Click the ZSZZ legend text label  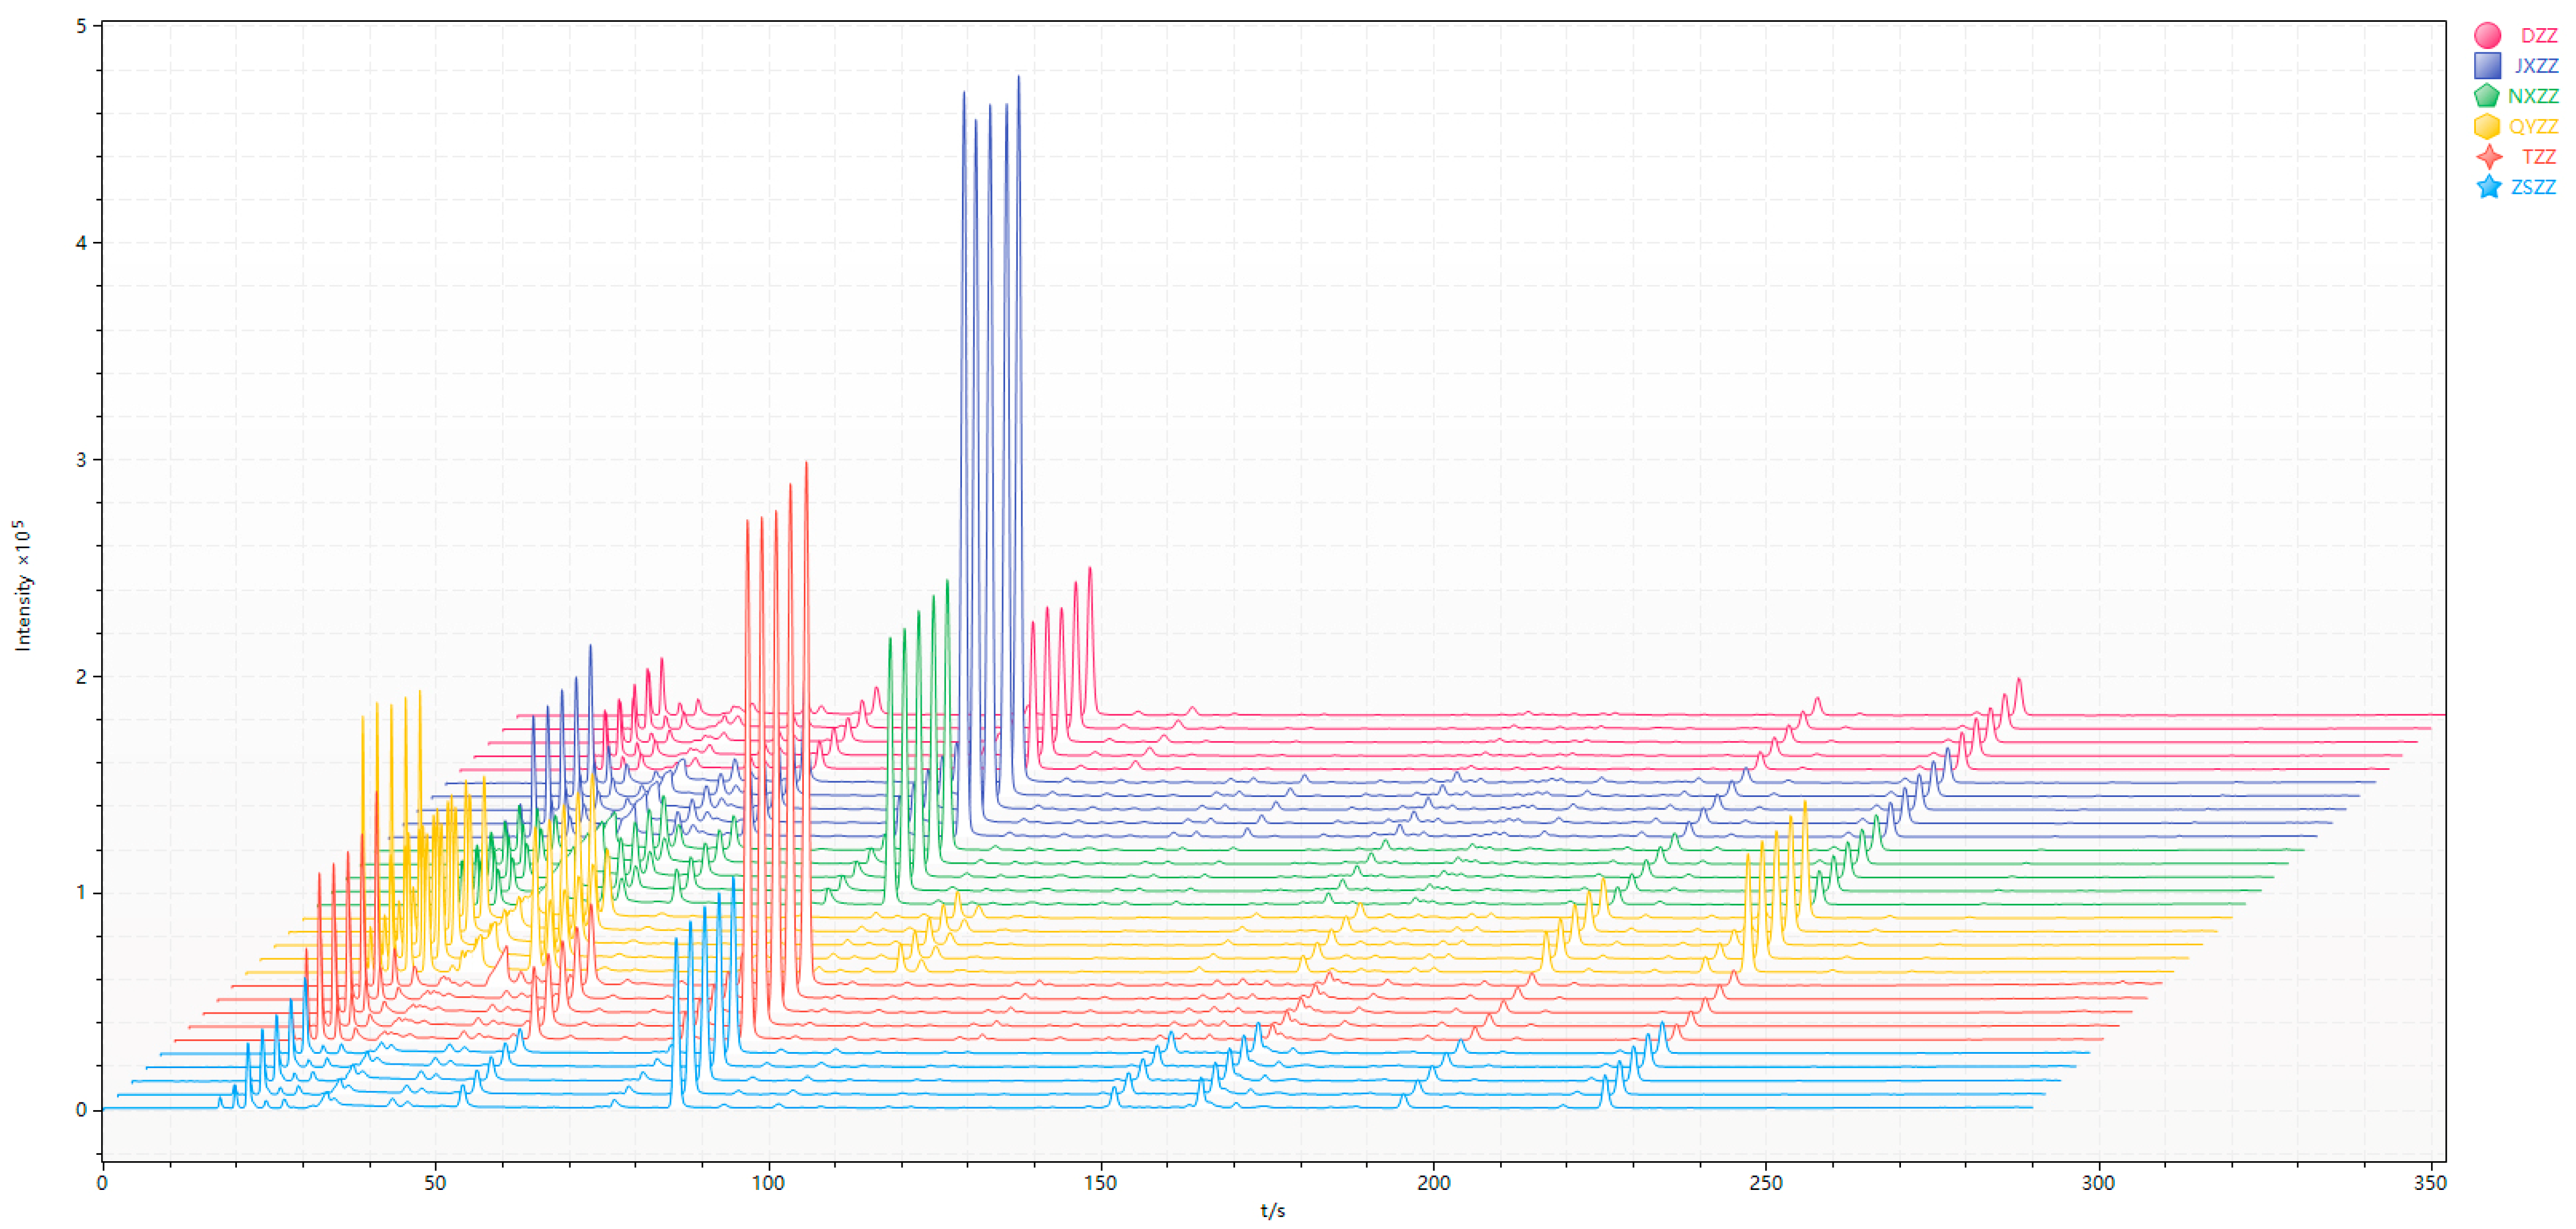click(2533, 187)
